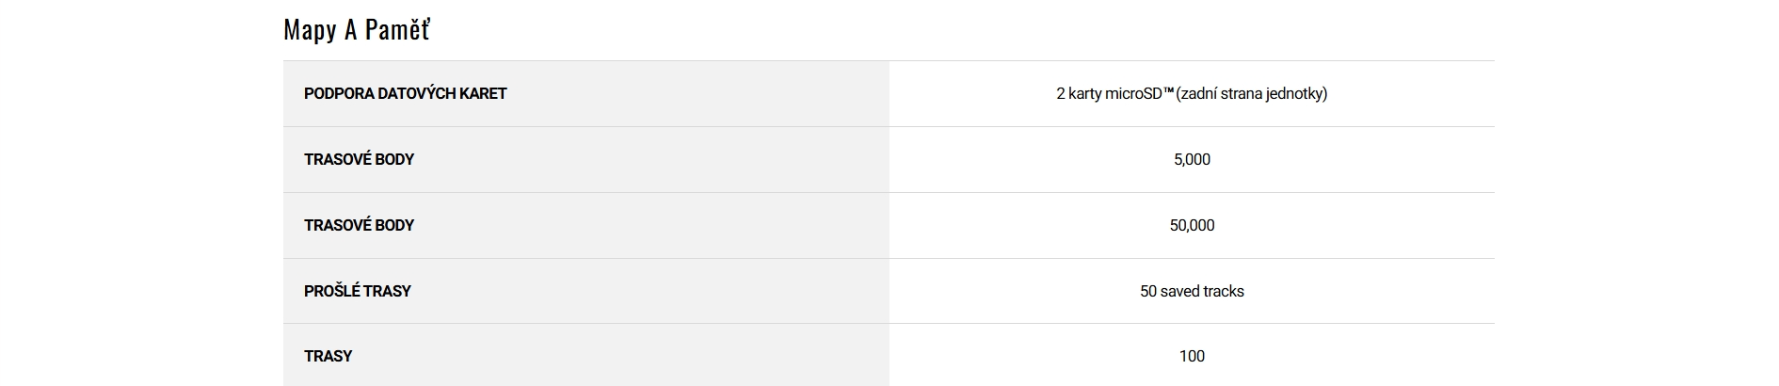
Task: Select the "PROŠLÉ TRASY" row label
Action: coord(357,292)
